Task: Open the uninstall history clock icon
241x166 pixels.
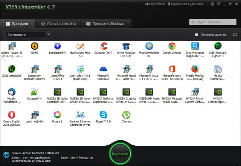Action: click(x=212, y=4)
